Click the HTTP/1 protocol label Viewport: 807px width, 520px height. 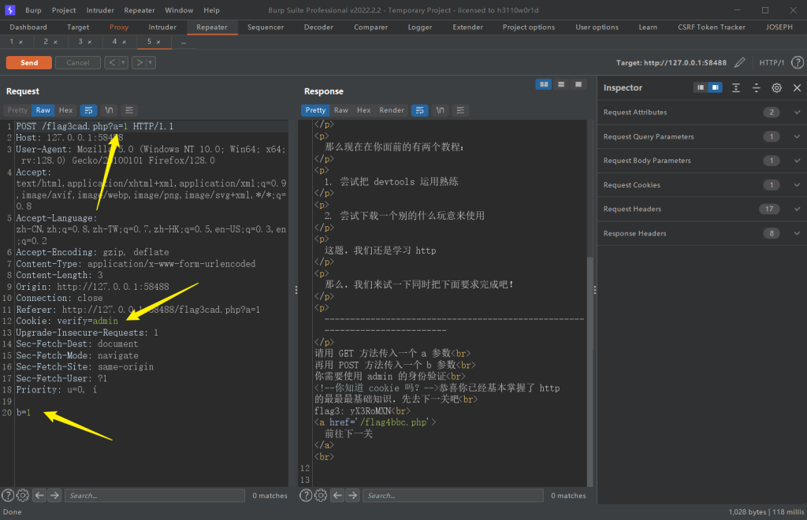click(772, 63)
